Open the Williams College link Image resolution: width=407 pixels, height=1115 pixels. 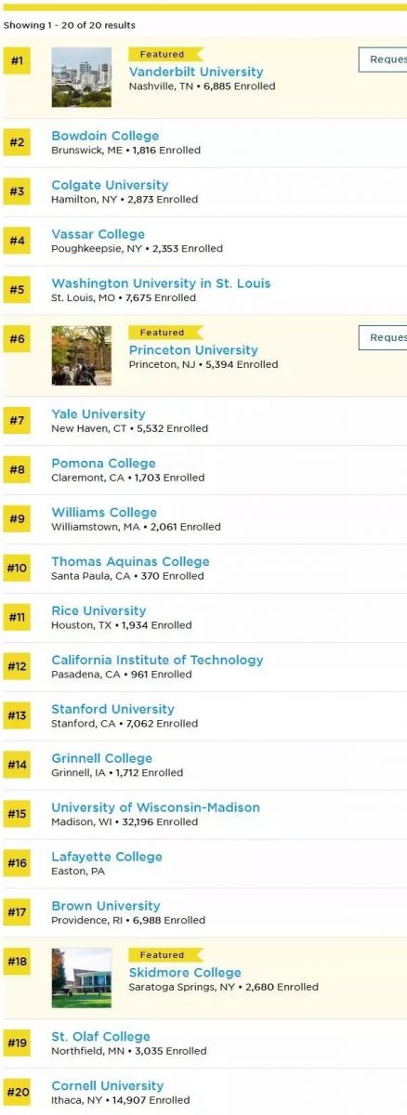[x=104, y=513]
